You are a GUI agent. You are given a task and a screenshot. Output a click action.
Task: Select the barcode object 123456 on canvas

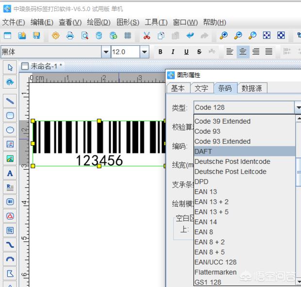click(99, 143)
